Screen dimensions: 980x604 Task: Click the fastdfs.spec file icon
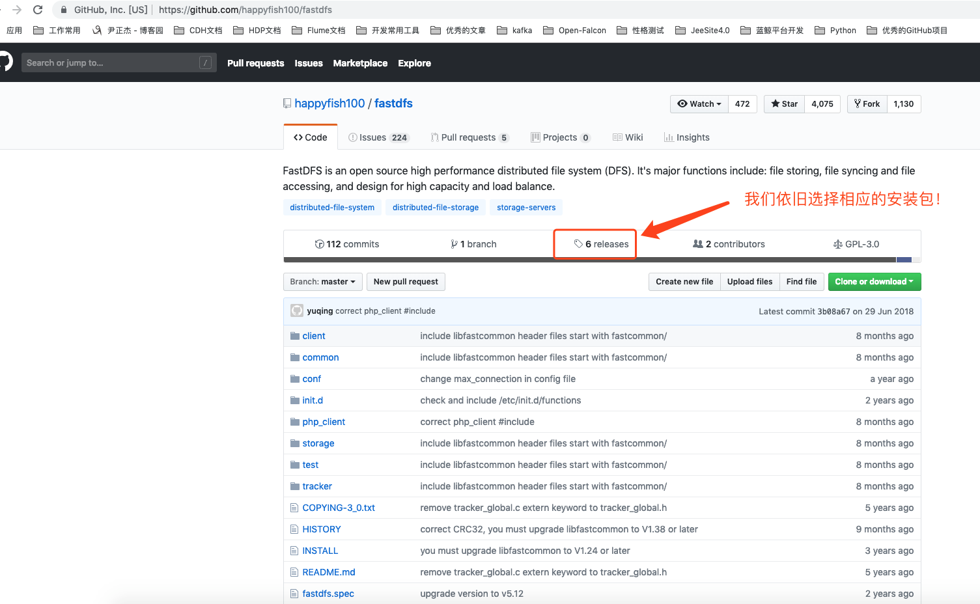pyautogui.click(x=294, y=594)
